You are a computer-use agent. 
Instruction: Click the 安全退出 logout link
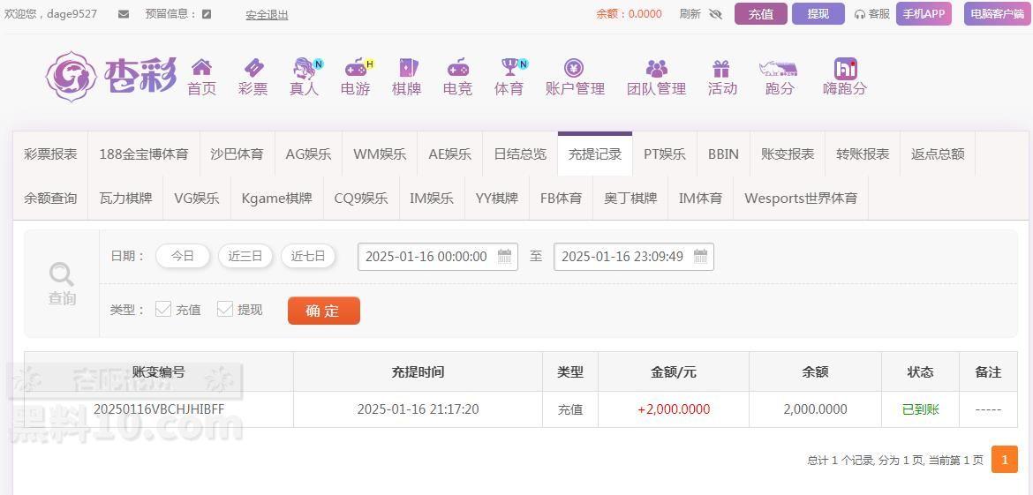267,14
